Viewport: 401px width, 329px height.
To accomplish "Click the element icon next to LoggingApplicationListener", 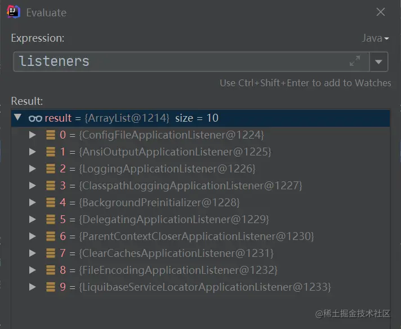I will [x=51, y=168].
